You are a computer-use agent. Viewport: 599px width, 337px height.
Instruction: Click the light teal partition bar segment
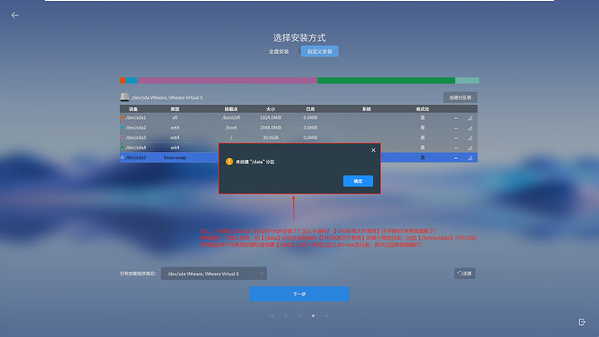click(x=467, y=80)
